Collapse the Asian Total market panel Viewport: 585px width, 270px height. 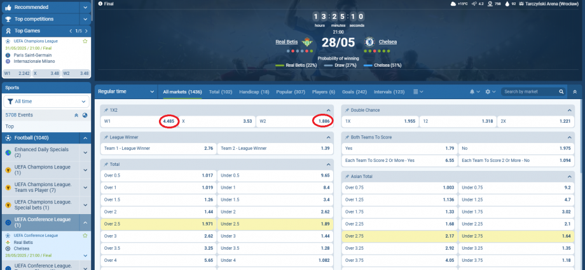[x=569, y=177]
